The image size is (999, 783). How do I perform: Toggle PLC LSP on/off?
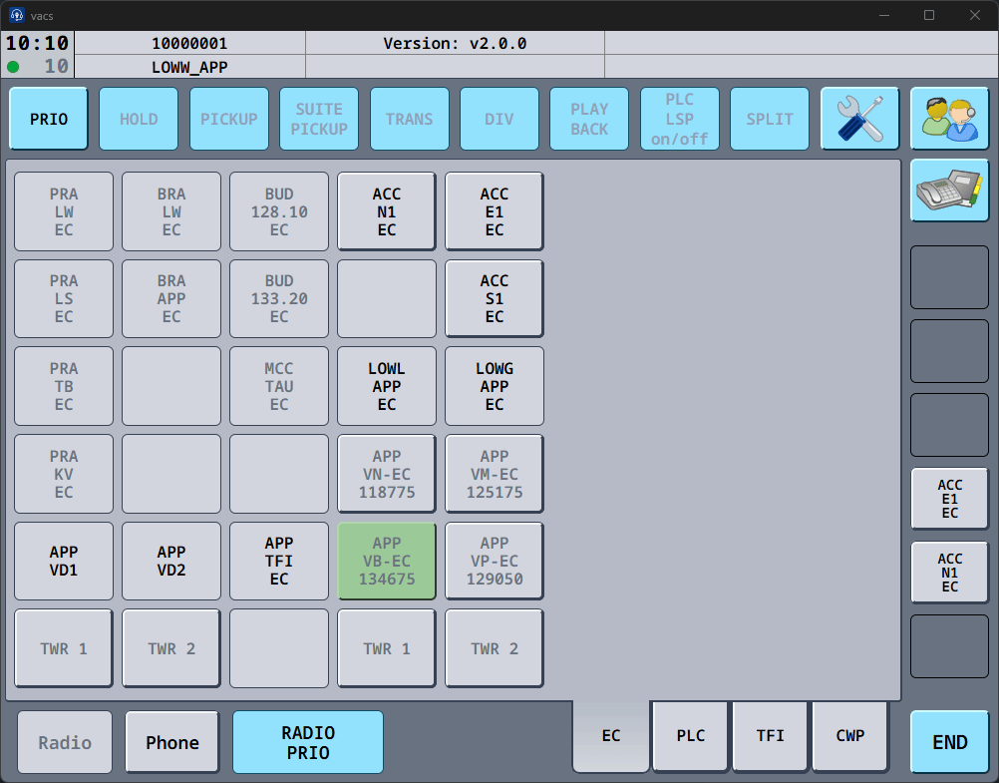679,119
